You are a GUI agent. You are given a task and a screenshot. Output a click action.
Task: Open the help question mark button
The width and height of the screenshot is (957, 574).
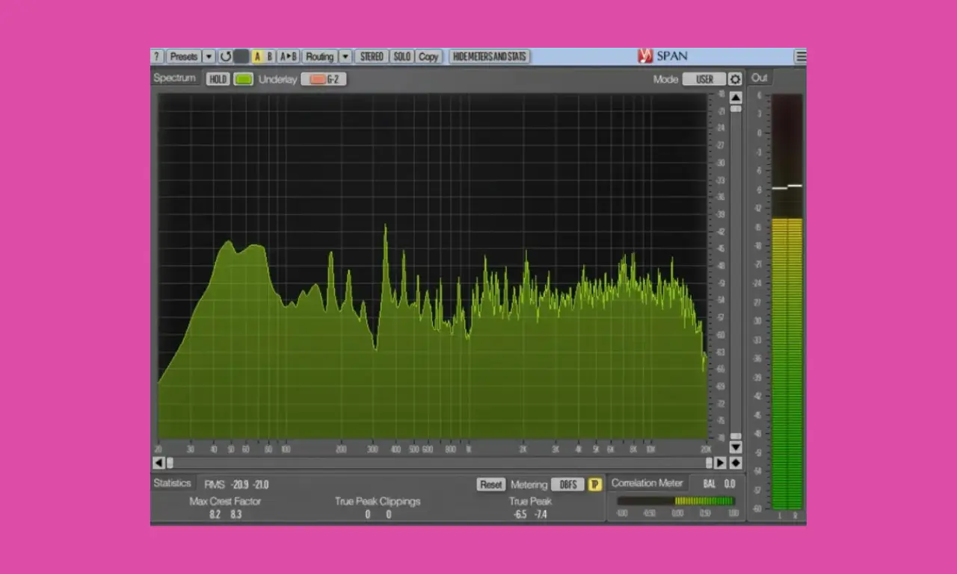pyautogui.click(x=157, y=57)
